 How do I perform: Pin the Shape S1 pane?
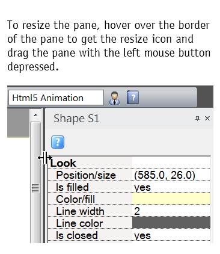click(x=197, y=119)
